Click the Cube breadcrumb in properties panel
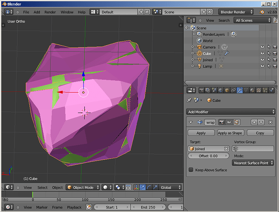279x212 pixels. click(x=214, y=100)
